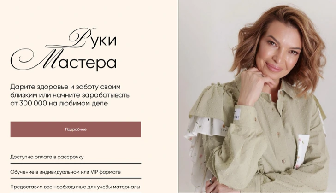Screen dimensions: 336x193
Task: Click the white label tag on sleeve cuff
Action: click(x=238, y=115)
